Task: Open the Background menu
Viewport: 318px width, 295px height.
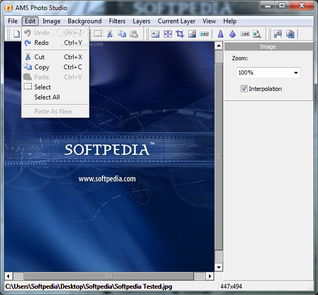Action: point(85,21)
